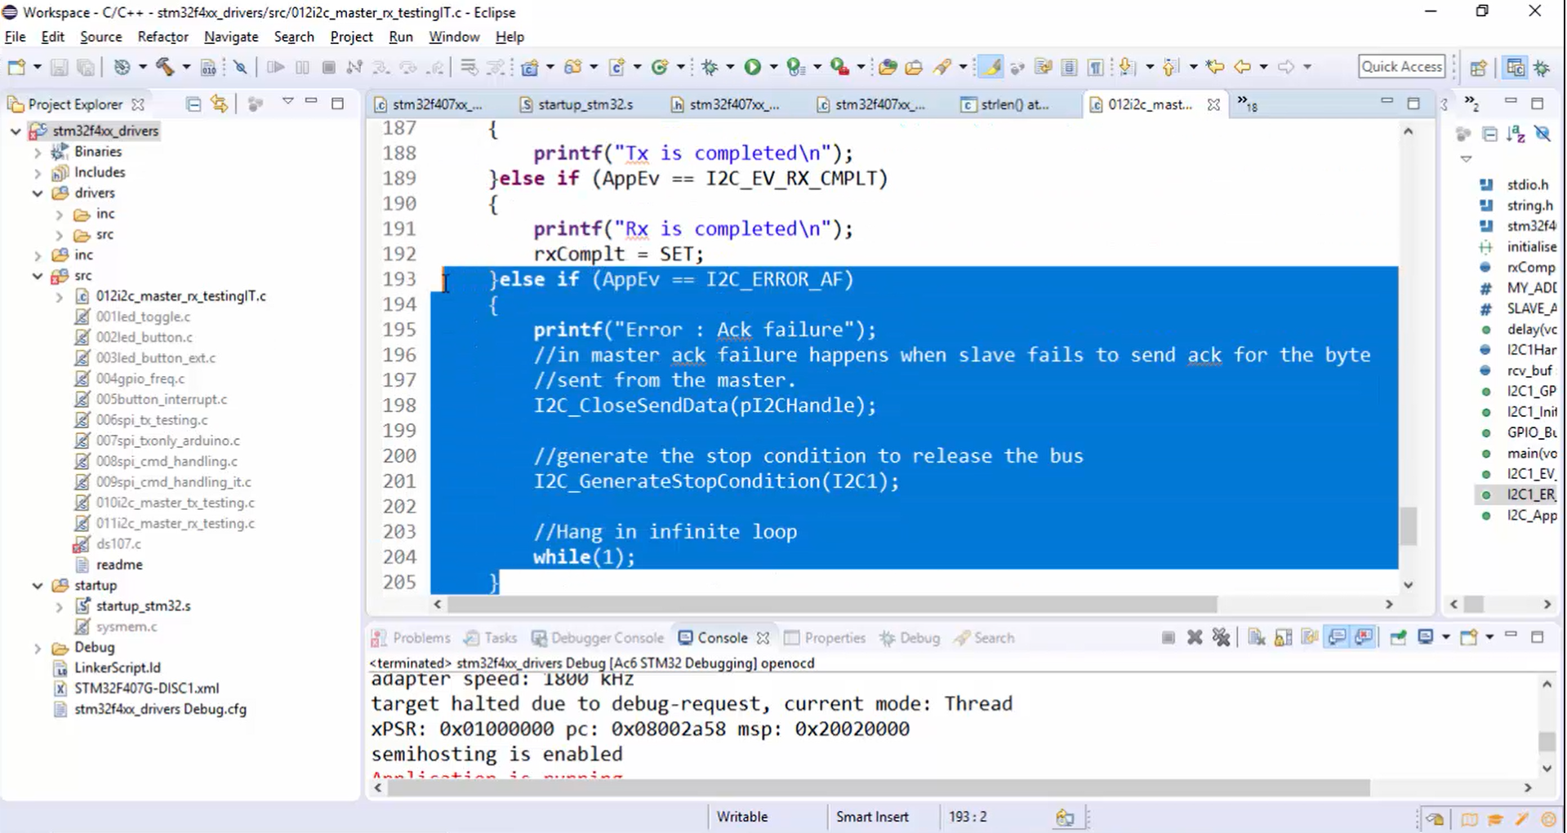This screenshot has height=833, width=1567.
Task: Expand the Binaries tree node
Action: (x=37, y=152)
